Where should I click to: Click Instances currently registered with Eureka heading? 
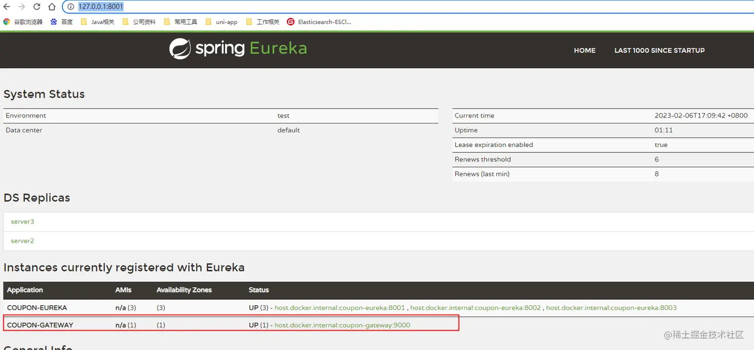point(124,267)
